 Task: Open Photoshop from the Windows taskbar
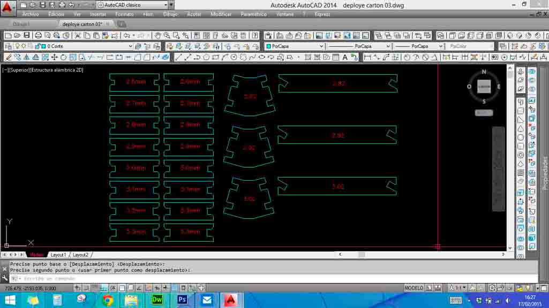coord(183,300)
